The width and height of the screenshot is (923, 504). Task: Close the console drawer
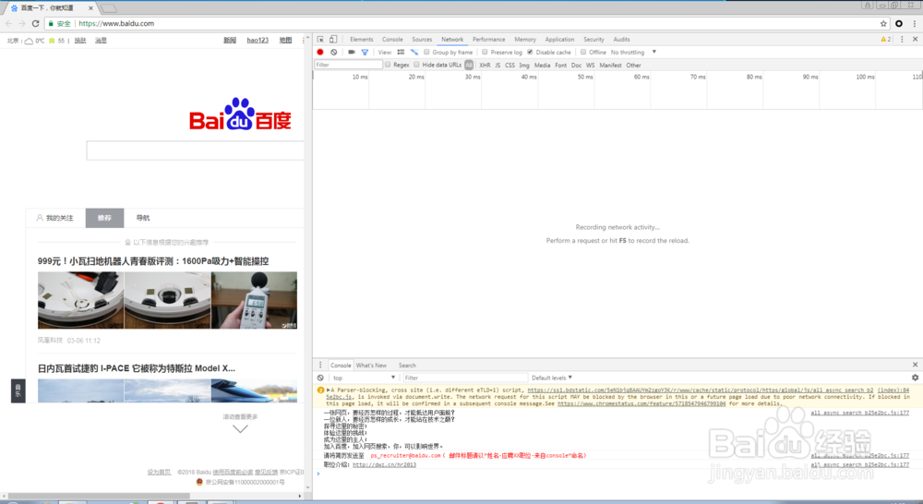click(x=916, y=365)
